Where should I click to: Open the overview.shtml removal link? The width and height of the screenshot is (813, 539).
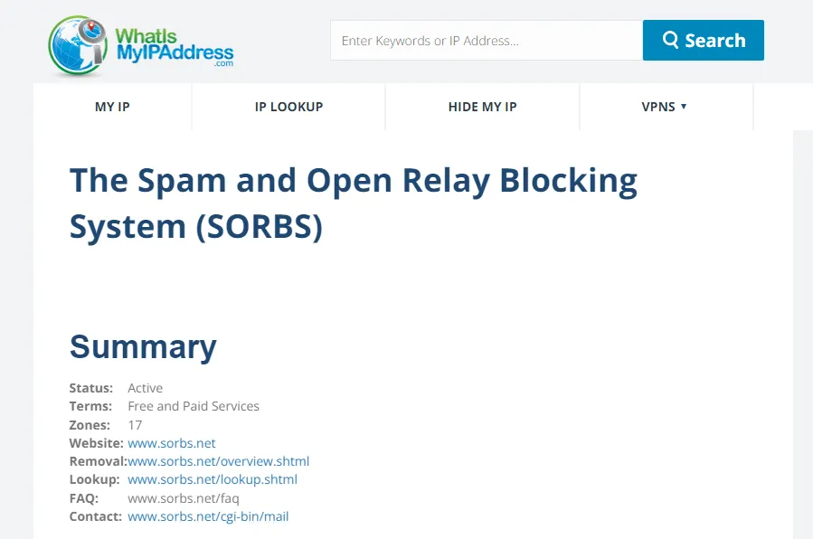(218, 461)
